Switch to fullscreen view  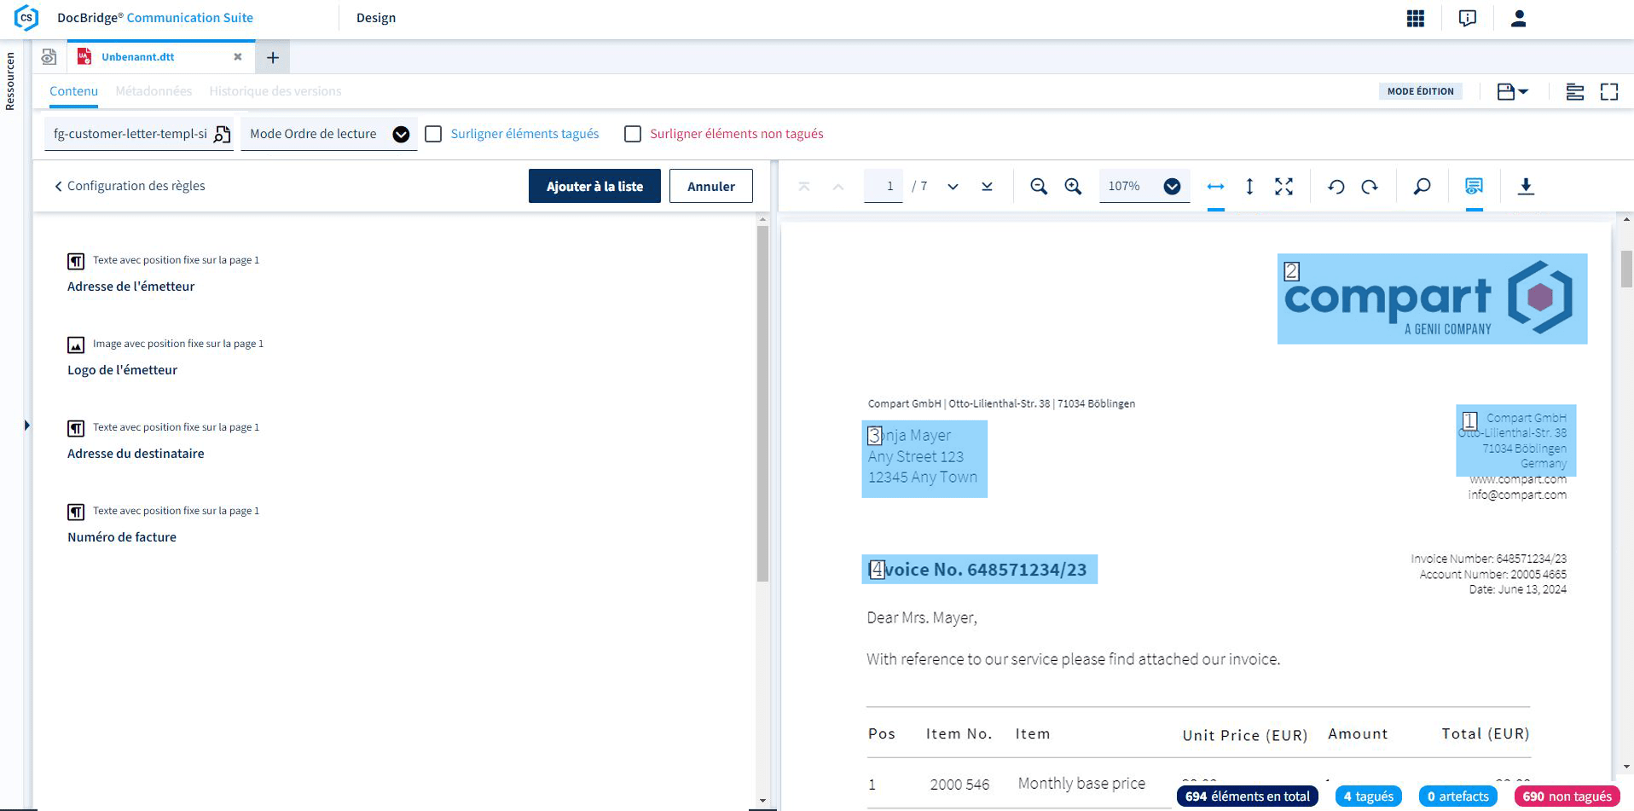point(1609,91)
